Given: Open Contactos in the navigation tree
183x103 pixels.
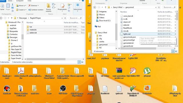Looking at the screenshot, I should [13, 34].
